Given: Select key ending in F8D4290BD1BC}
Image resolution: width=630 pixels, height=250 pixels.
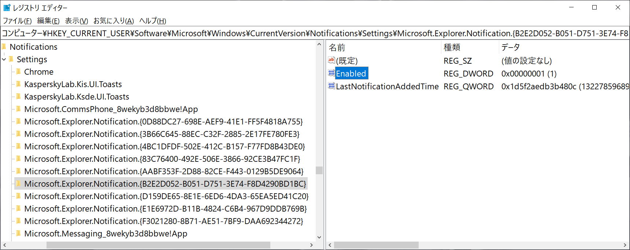Looking at the screenshot, I should (x=165, y=184).
